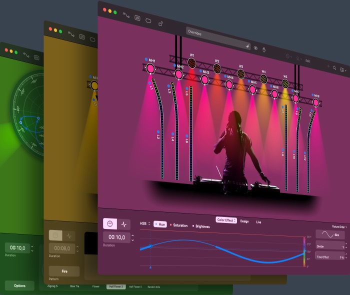350x295 pixels.
Task: Select the blue dot handle of LED strip L2
Action: (x=158, y=132)
